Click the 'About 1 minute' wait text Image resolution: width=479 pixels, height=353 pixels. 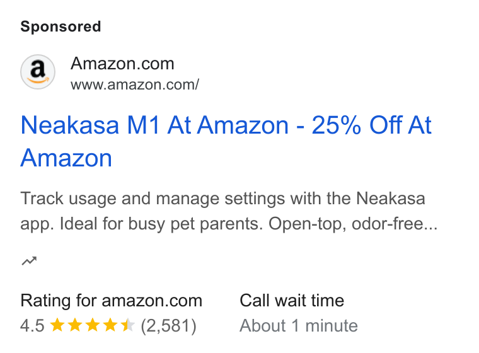(x=299, y=325)
